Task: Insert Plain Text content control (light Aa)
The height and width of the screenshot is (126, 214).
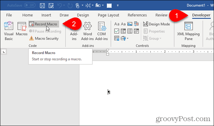Action: coord(123,24)
